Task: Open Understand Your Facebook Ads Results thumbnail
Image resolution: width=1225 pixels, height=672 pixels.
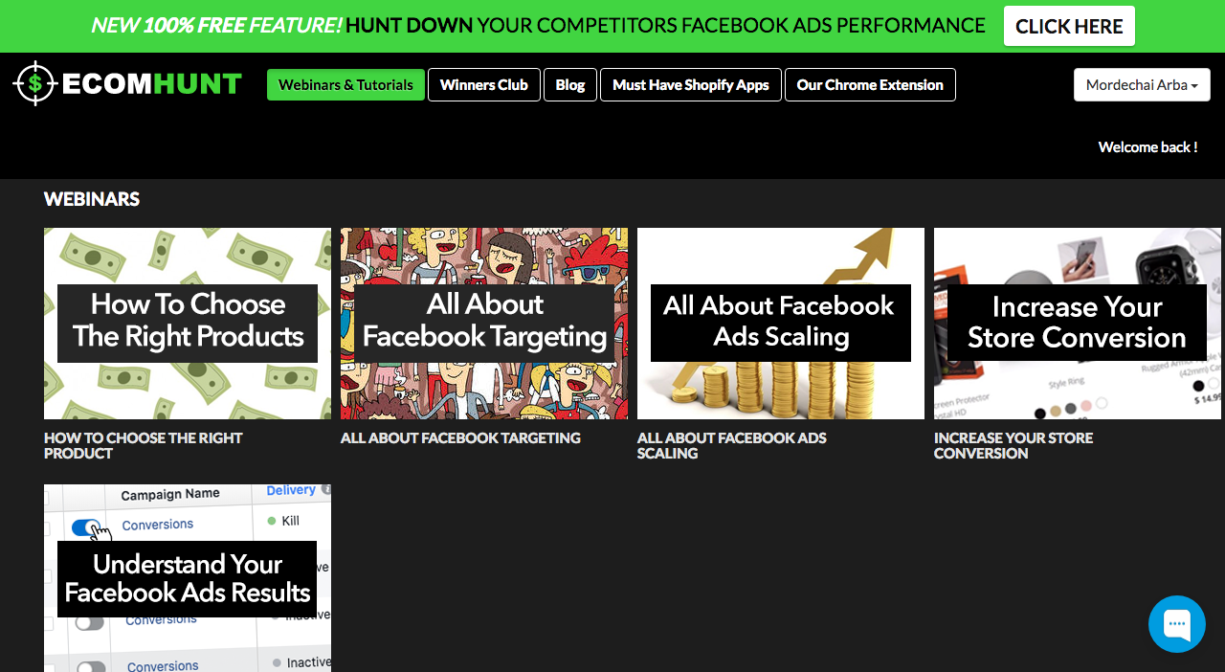Action: (188, 578)
